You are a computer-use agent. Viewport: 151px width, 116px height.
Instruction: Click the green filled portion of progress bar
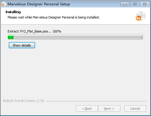pos(11,37)
